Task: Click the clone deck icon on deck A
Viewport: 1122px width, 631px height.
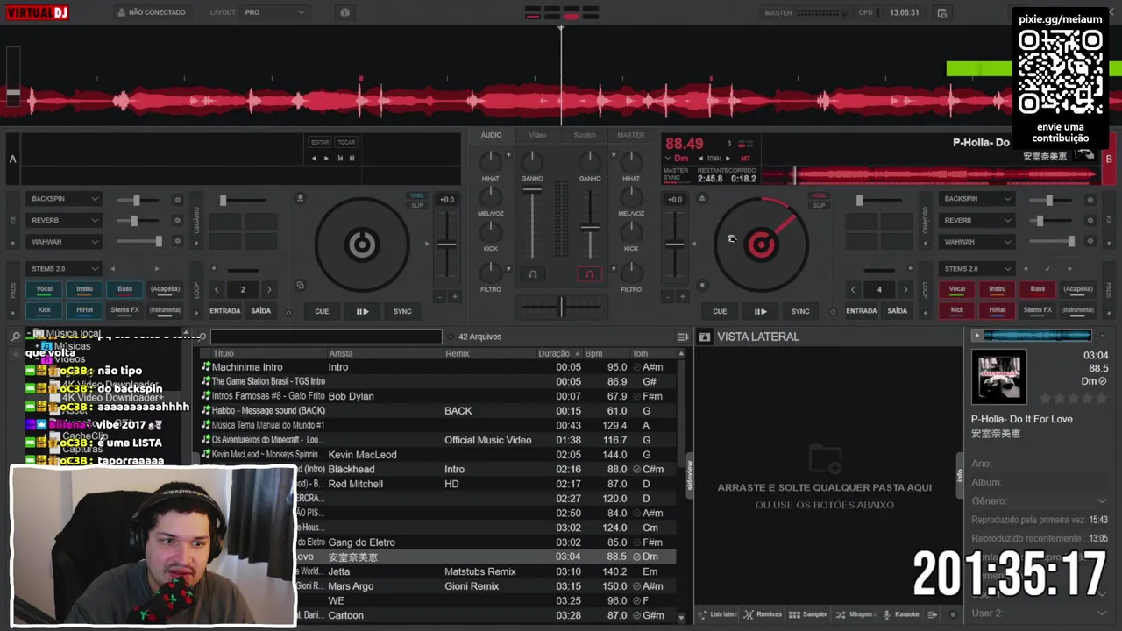Action: tap(301, 285)
